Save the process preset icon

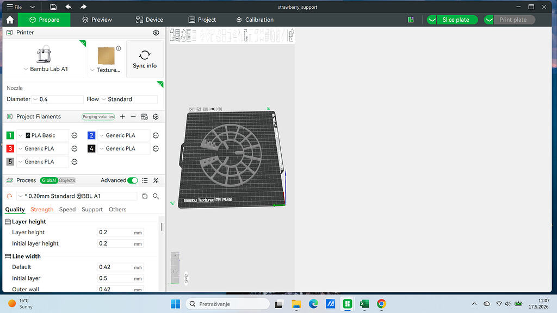pos(145,196)
